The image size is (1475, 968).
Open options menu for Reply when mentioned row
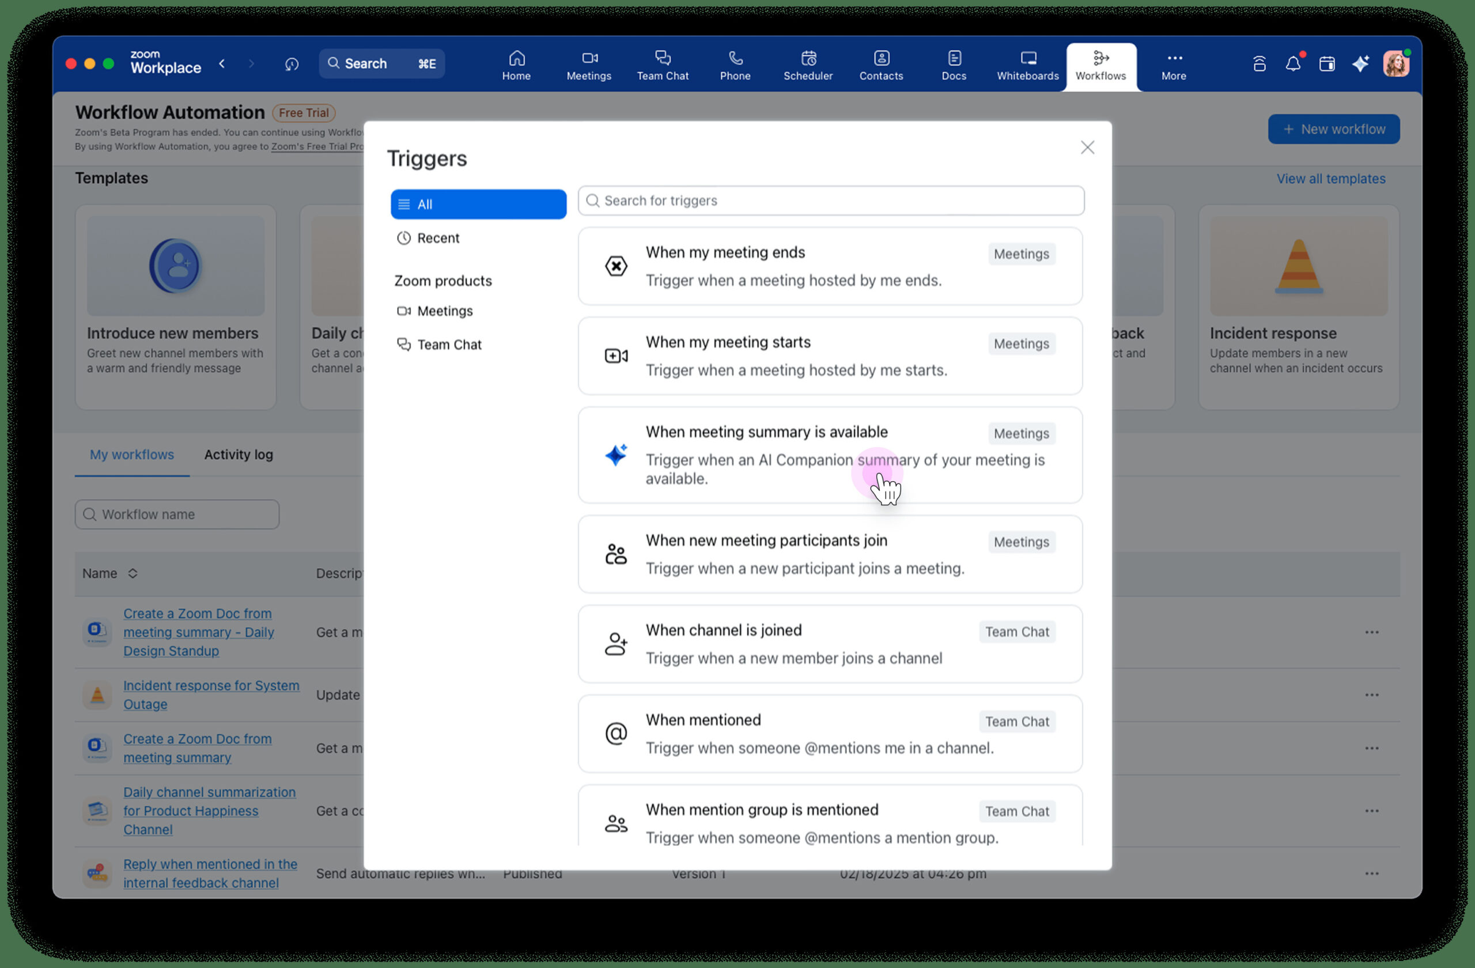coord(1371,873)
